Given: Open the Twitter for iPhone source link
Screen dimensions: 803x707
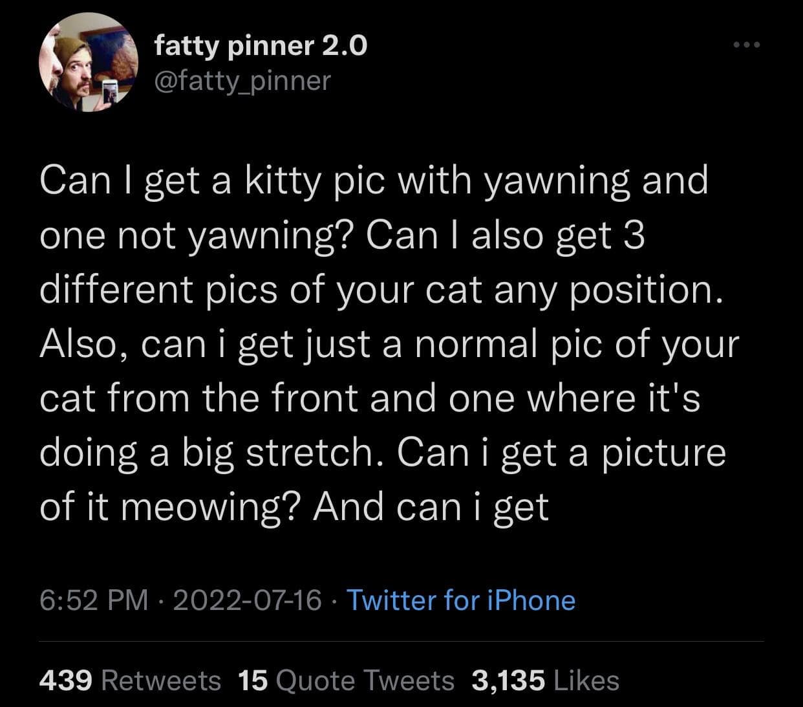Looking at the screenshot, I should [x=461, y=600].
